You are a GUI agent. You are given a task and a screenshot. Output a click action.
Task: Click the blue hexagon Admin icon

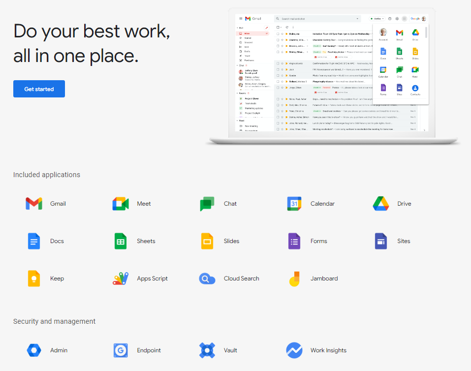pyautogui.click(x=34, y=350)
